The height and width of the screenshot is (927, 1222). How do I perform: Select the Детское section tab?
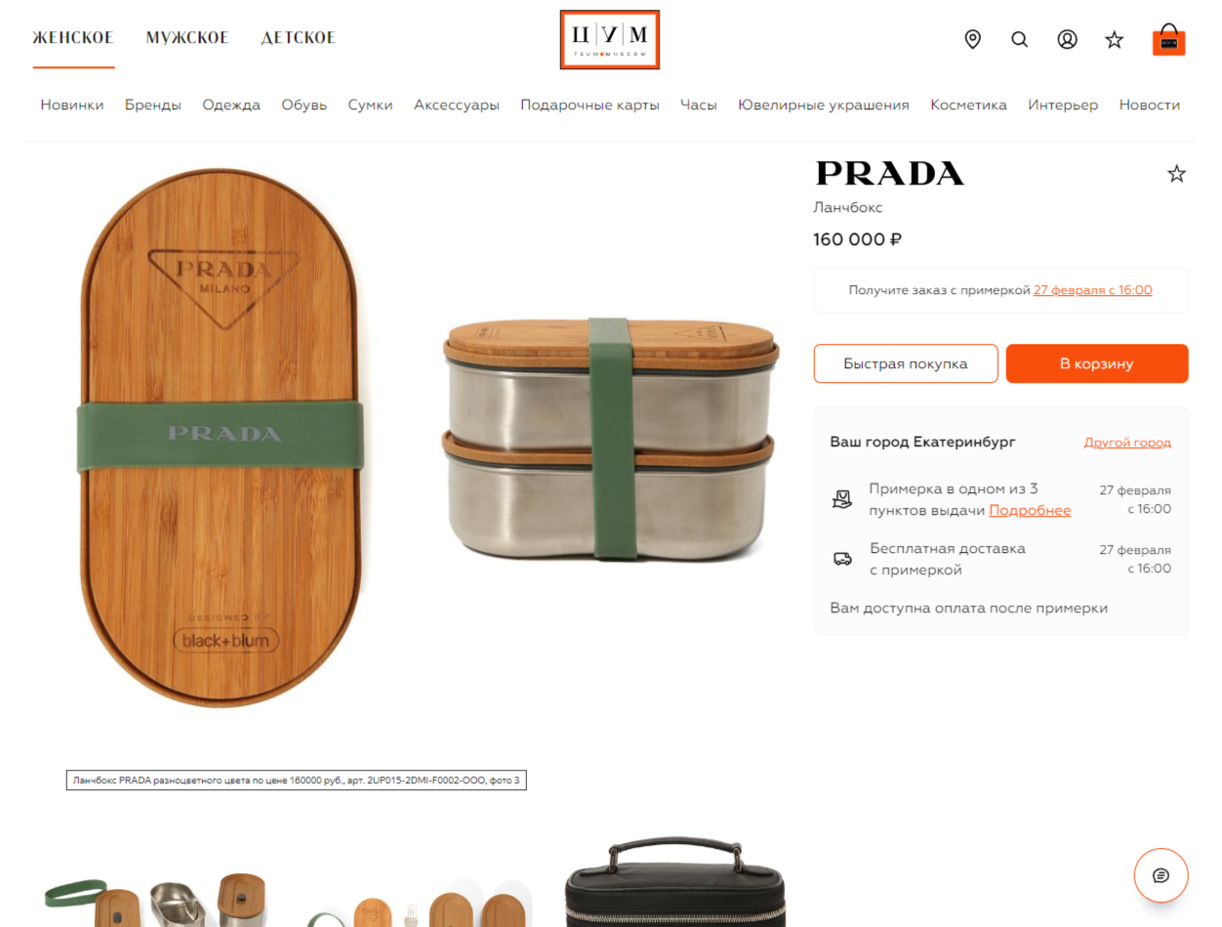[299, 38]
